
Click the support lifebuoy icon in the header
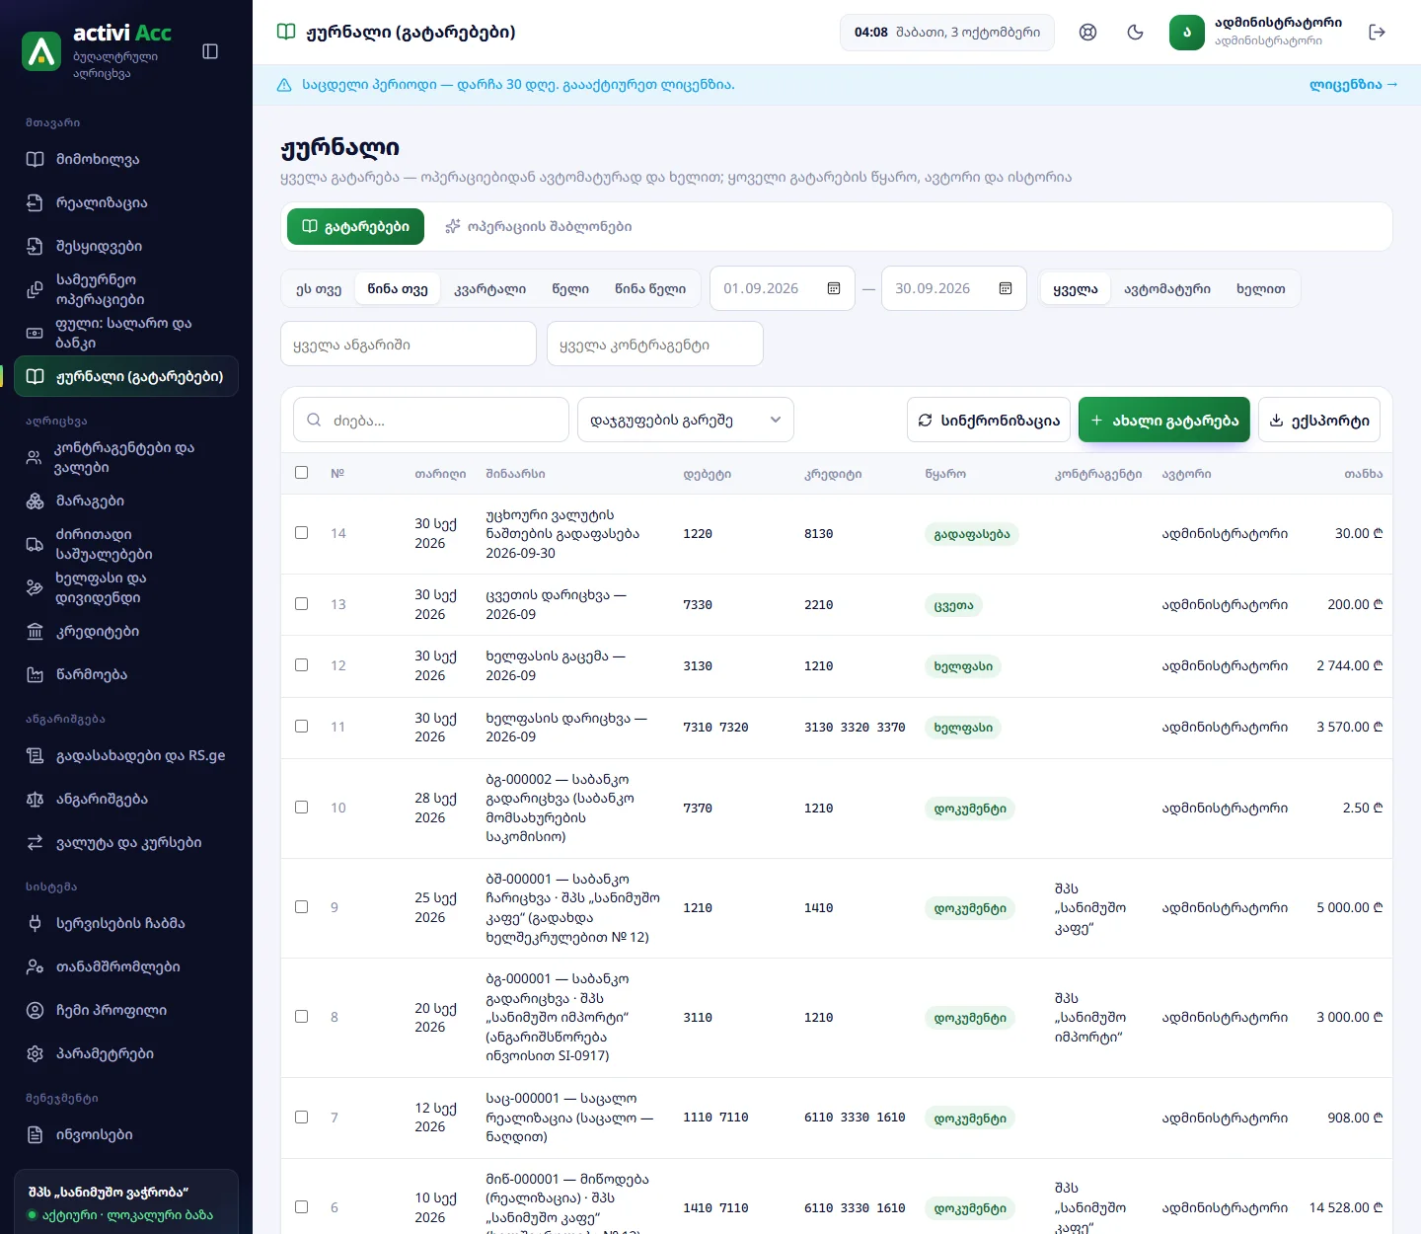pos(1087,33)
